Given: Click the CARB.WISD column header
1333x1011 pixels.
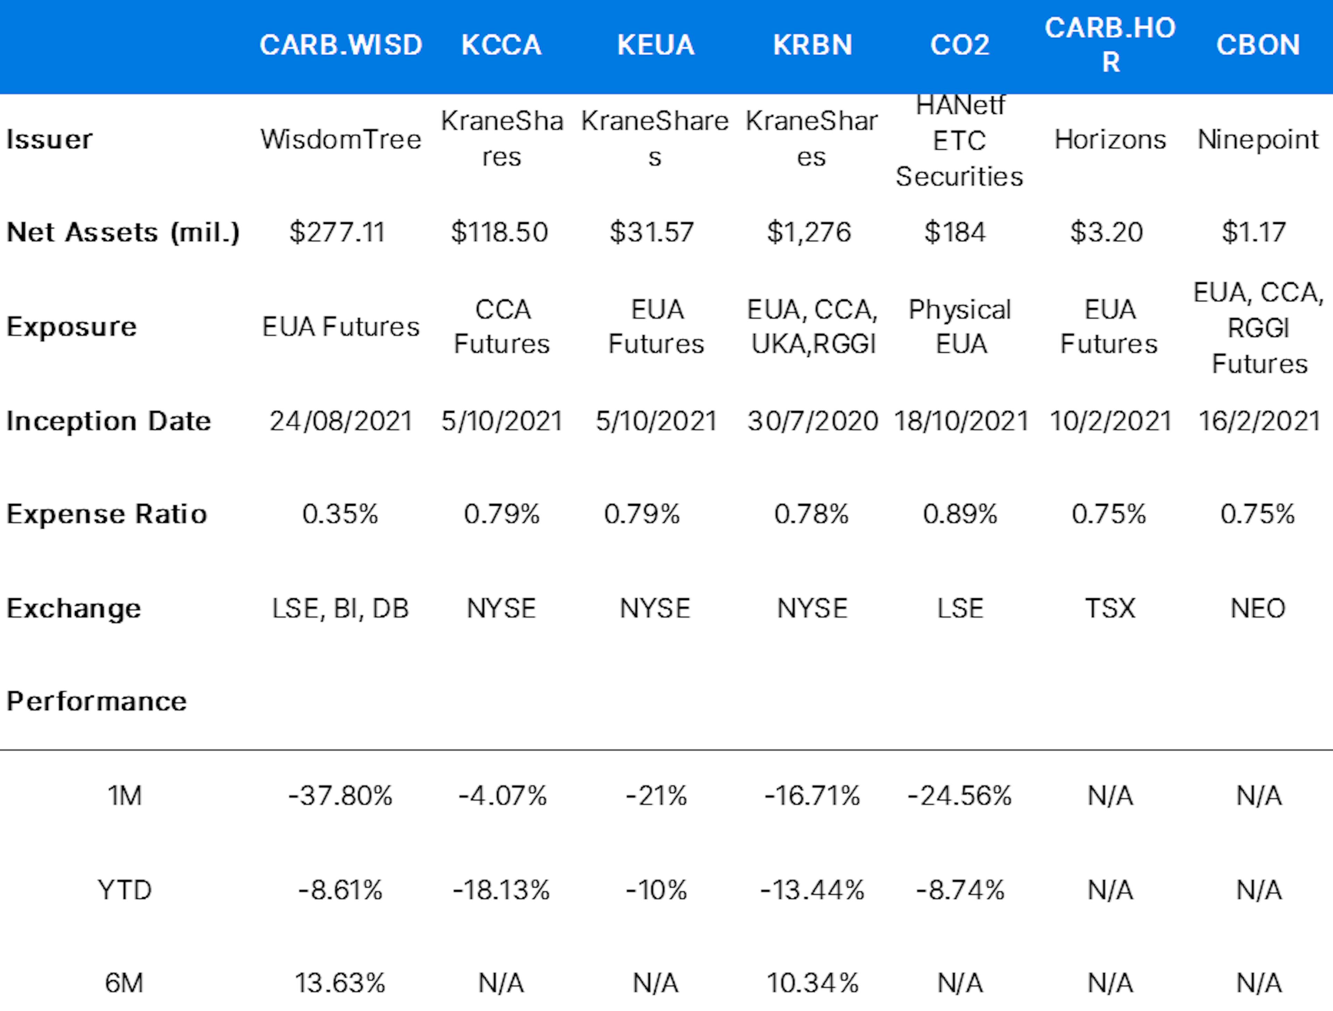Looking at the screenshot, I should click(341, 45).
